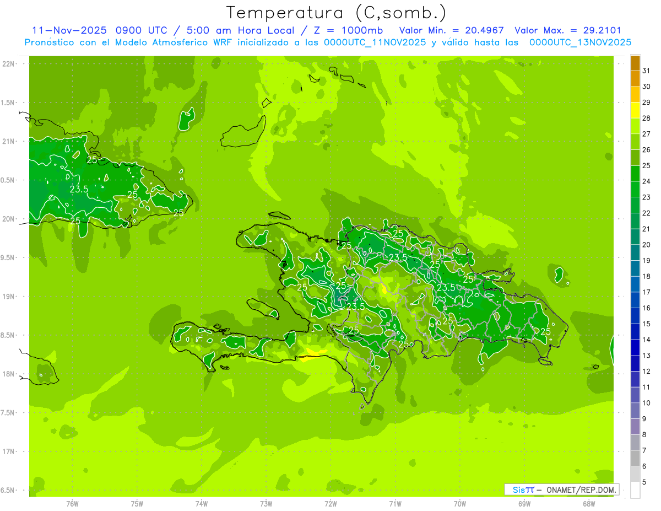Click the 23.5 contour label over Cuba
Screen dimensions: 661x511
point(79,189)
